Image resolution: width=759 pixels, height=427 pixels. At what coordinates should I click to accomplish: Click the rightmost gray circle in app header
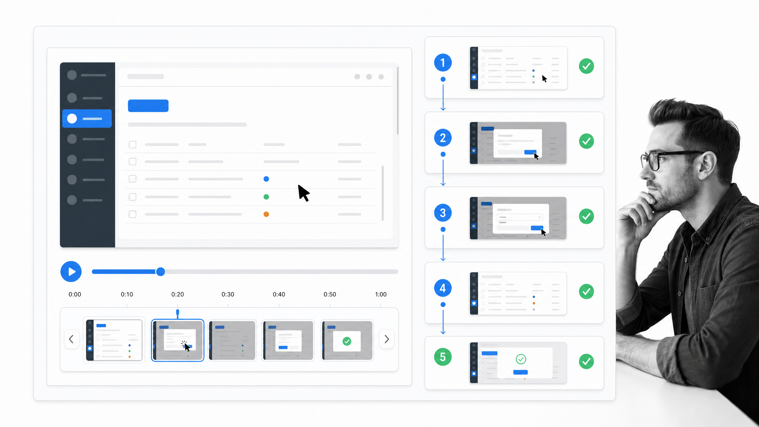point(381,77)
